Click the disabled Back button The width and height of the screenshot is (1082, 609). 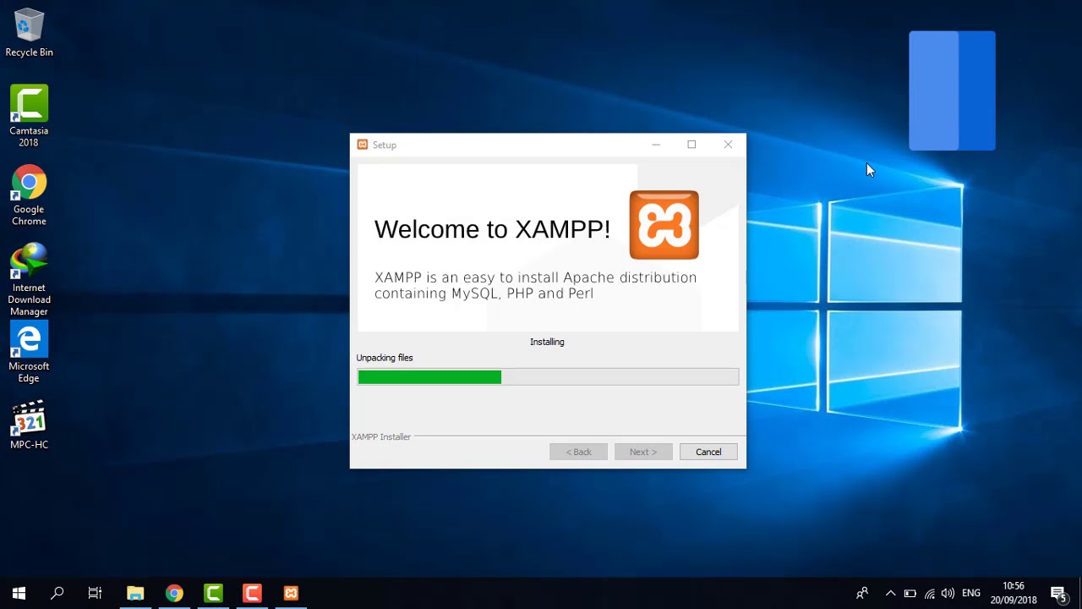578,452
